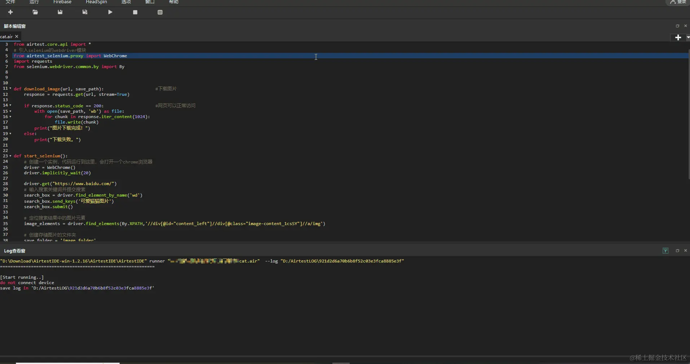Viewport: 690px width, 364px height.
Task: Stop the running script
Action: point(135,12)
